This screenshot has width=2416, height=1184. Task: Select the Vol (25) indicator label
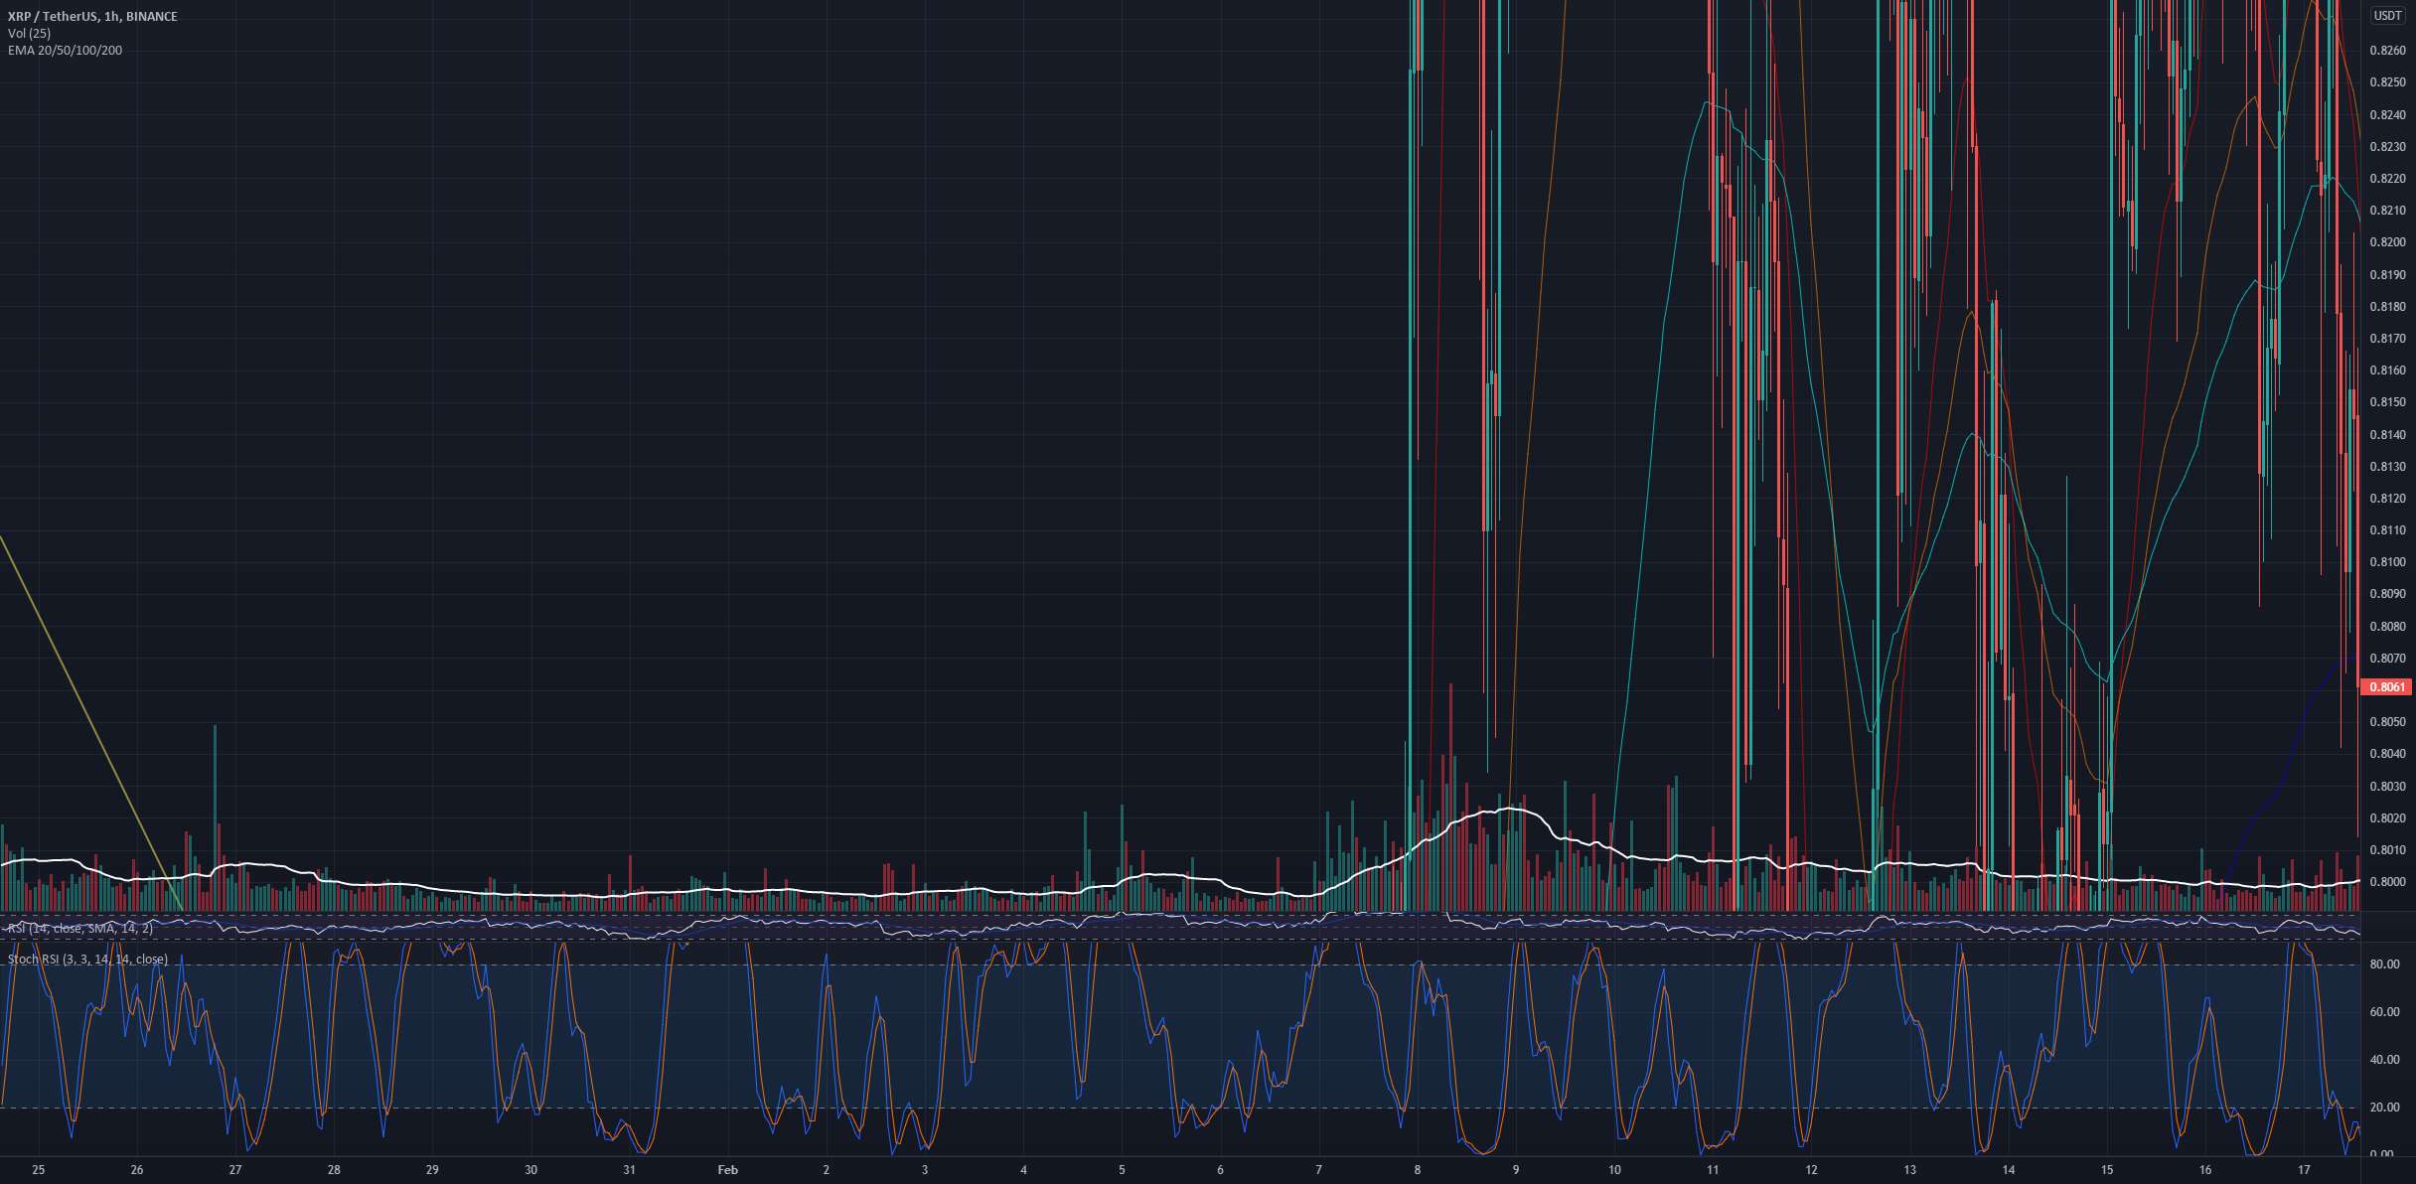point(29,34)
